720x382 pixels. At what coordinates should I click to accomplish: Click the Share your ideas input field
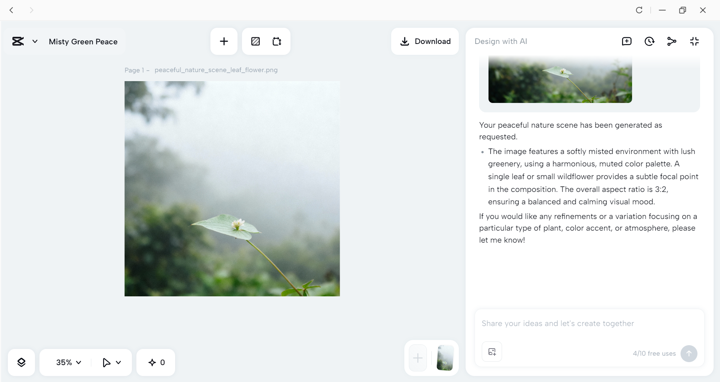tap(589, 323)
